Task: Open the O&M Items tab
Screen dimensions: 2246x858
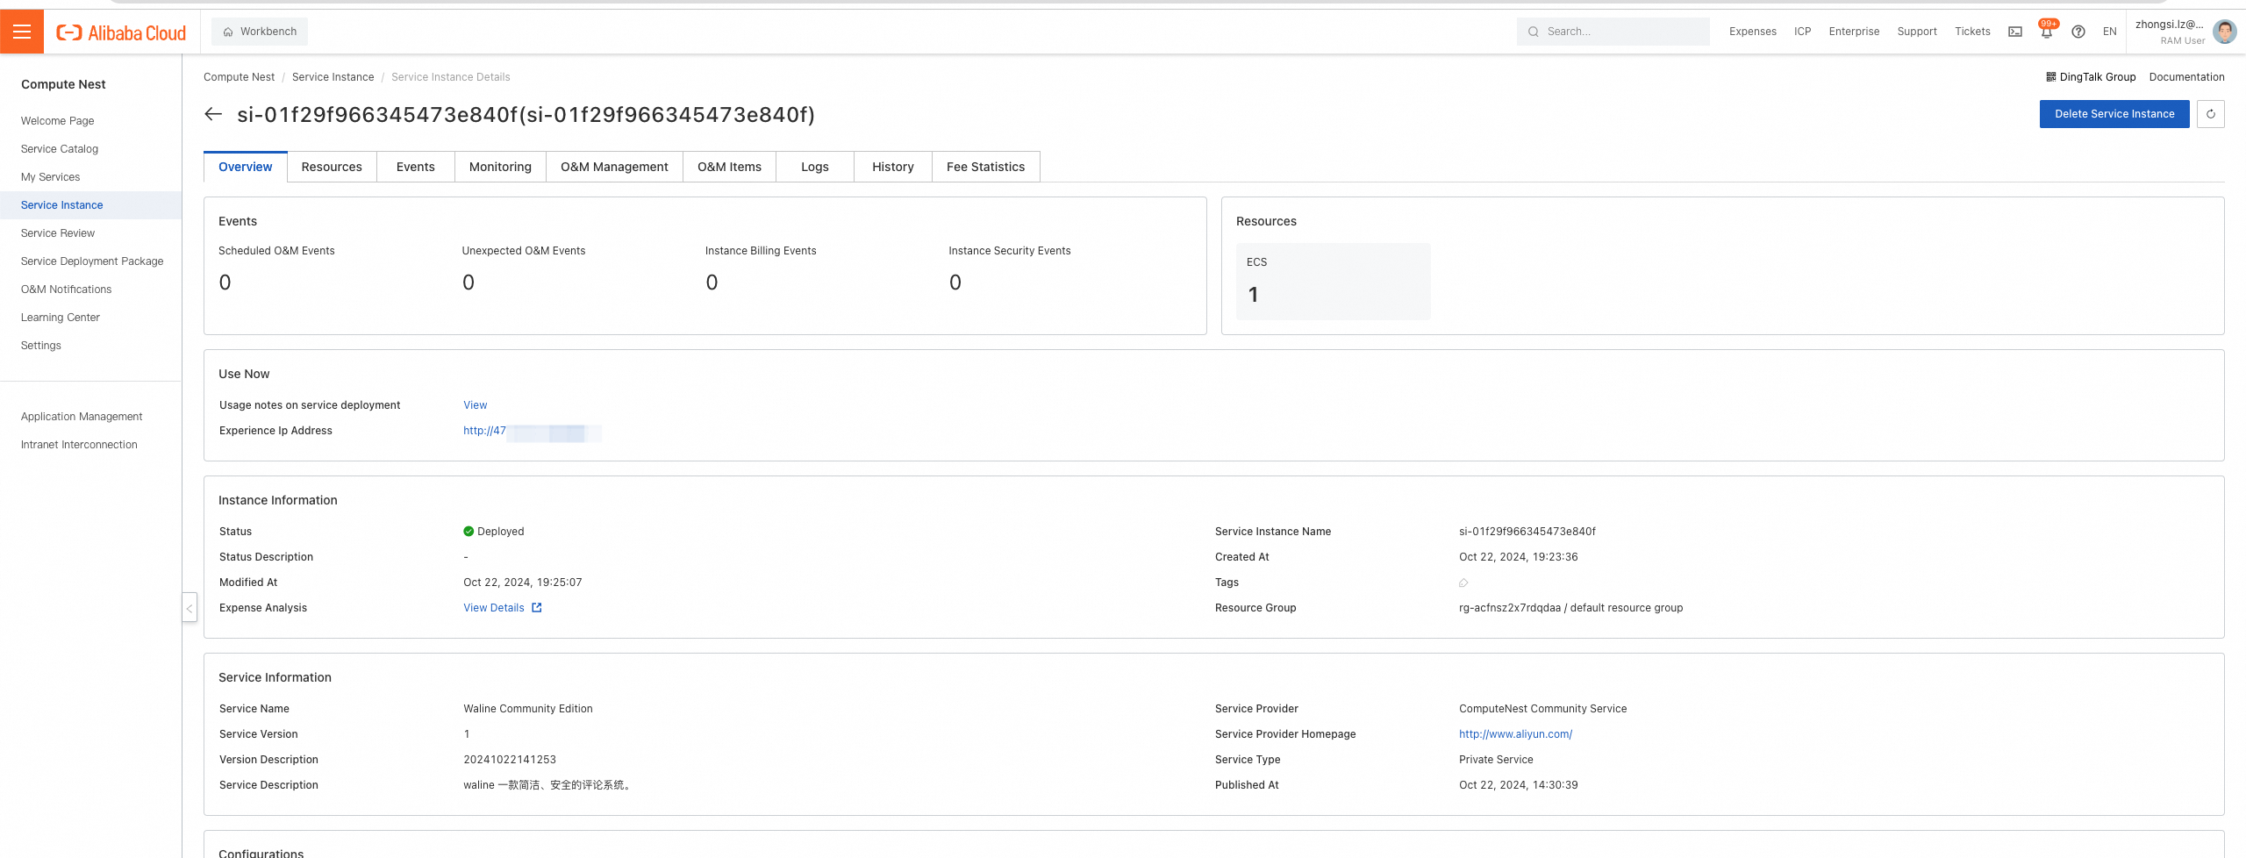Action: [729, 167]
